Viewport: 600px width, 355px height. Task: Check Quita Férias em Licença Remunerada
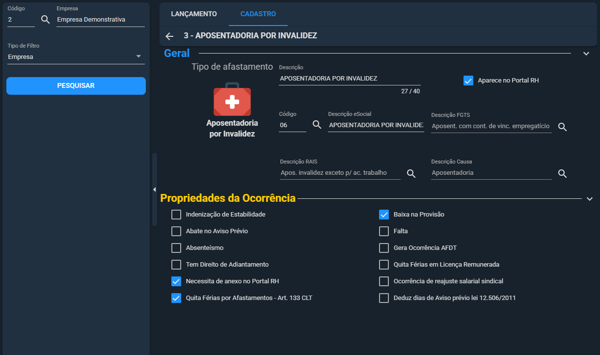(384, 265)
